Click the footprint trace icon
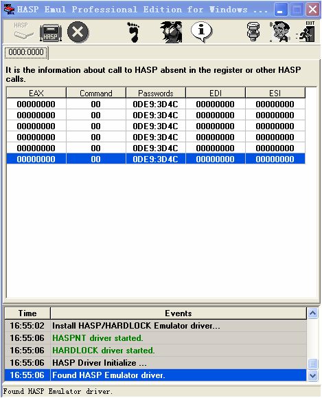The width and height of the screenshot is (322, 398). [134, 32]
